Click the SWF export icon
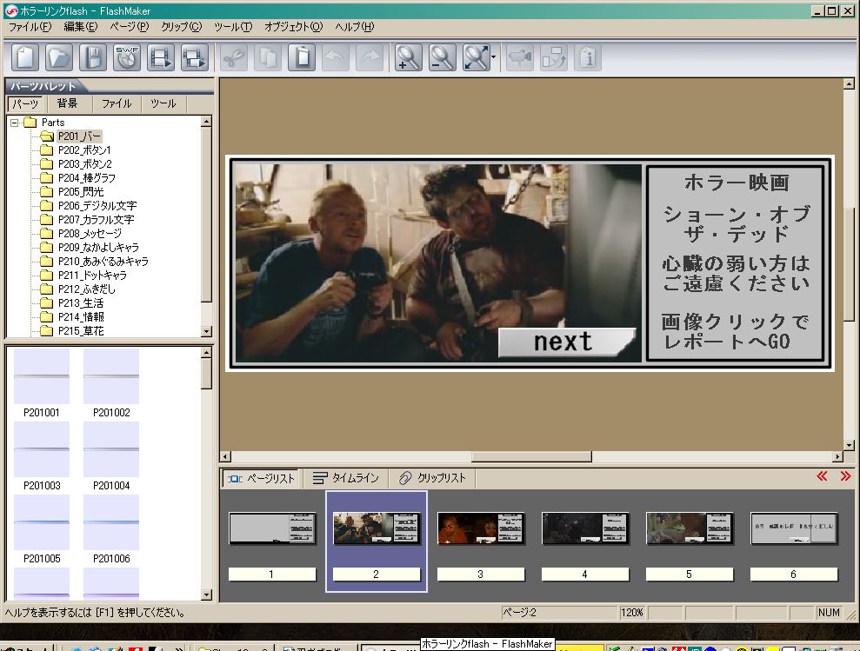The image size is (860, 651). [x=127, y=57]
